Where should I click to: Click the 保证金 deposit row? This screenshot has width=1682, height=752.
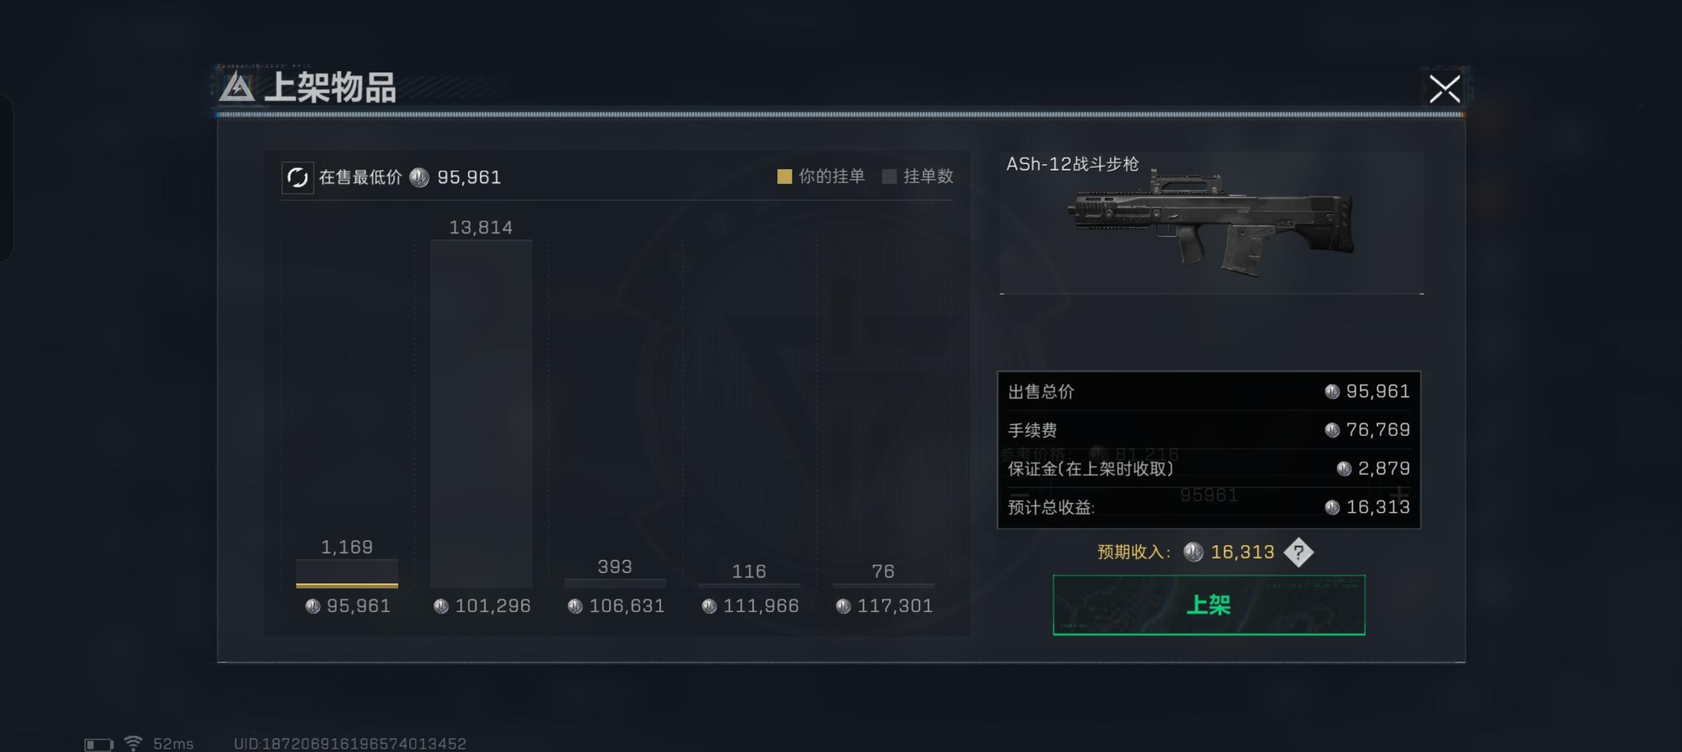click(x=1209, y=468)
